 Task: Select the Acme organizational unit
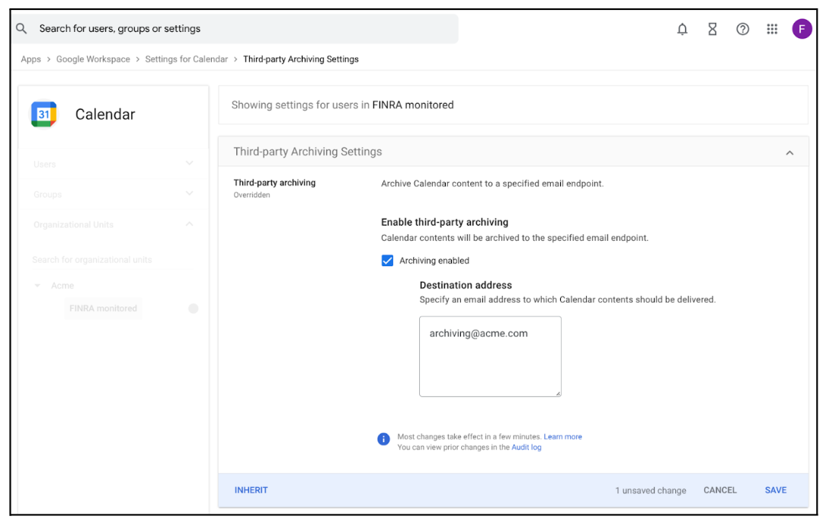coord(62,286)
